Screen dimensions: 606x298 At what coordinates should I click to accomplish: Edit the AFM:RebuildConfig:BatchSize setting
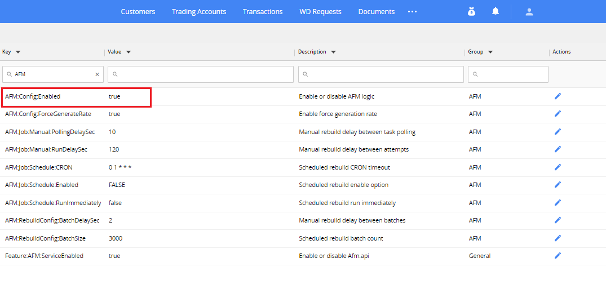point(558,238)
